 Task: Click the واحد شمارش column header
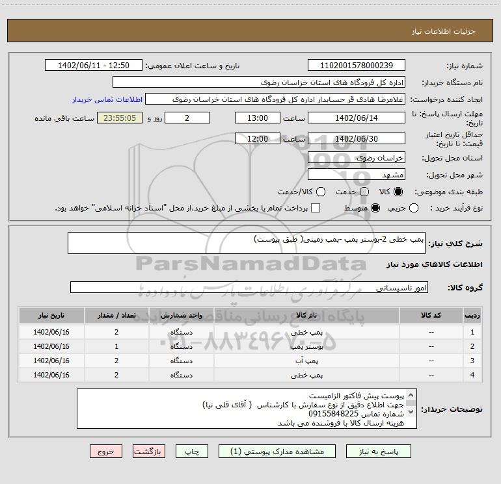pos(181,315)
